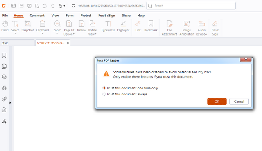
Task: Open Customize Quick Access toolbar dropdown
Action: coord(73,6)
